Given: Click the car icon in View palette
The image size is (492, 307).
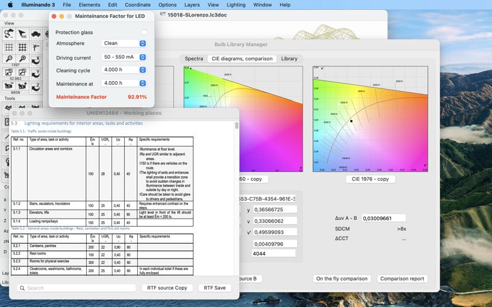Looking at the screenshot, I should click(36, 34).
